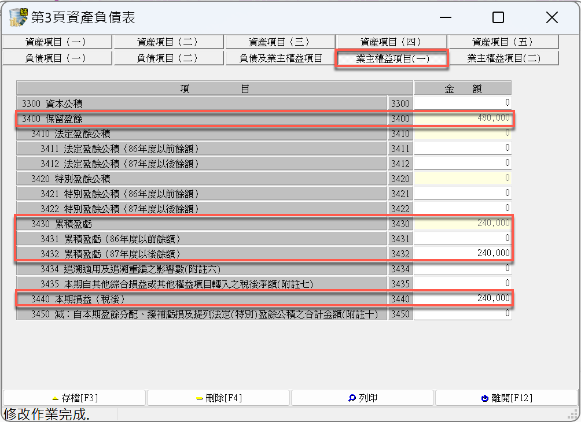The image size is (581, 422).
Task: Click amount field for row 3410
Action: (462, 134)
